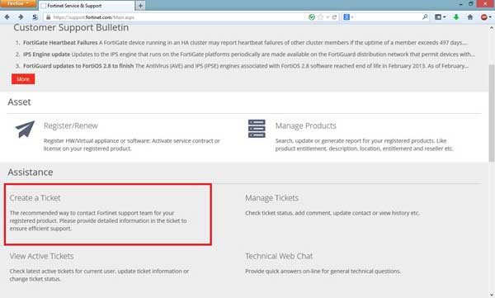Open IPS Engine update bulletin item
The height and width of the screenshot is (298, 495).
click(x=47, y=54)
